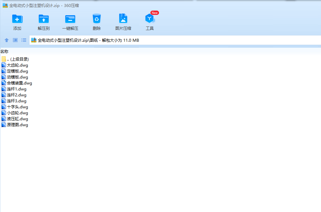321x212 pixels.
Task: Click the dwg icon beside 小齿轮.dwg
Action: point(4,113)
